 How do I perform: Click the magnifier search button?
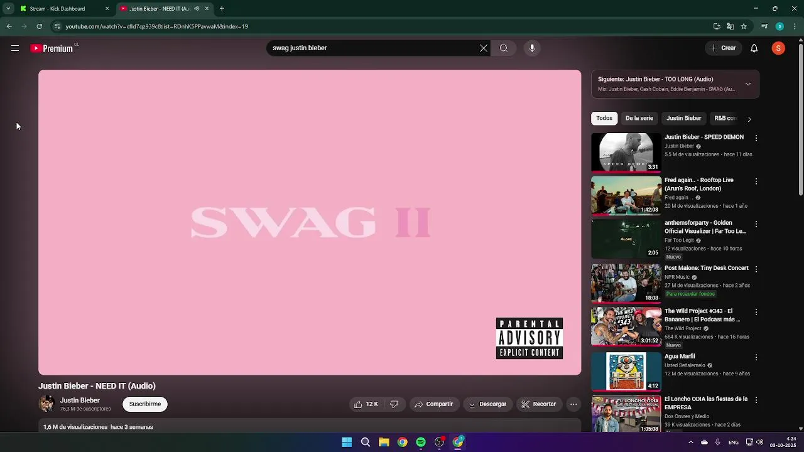504,48
